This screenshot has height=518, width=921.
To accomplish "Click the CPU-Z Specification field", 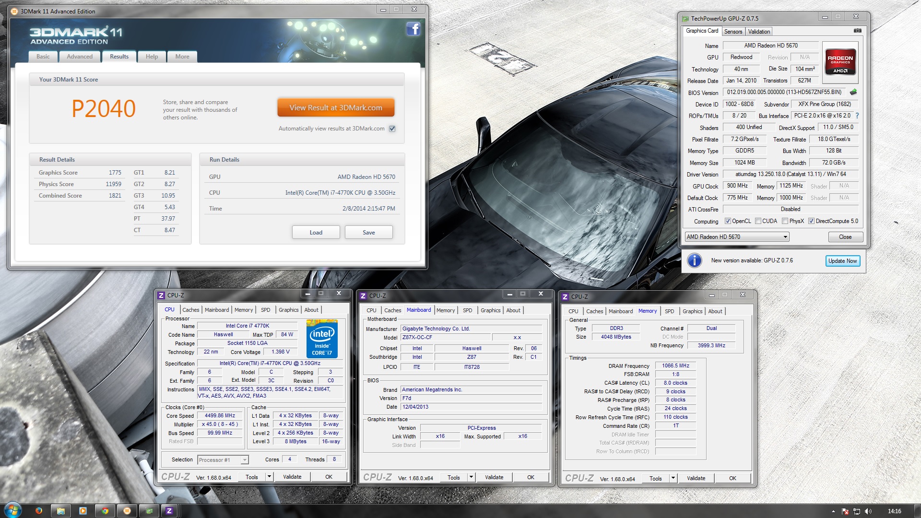I will [x=270, y=364].
